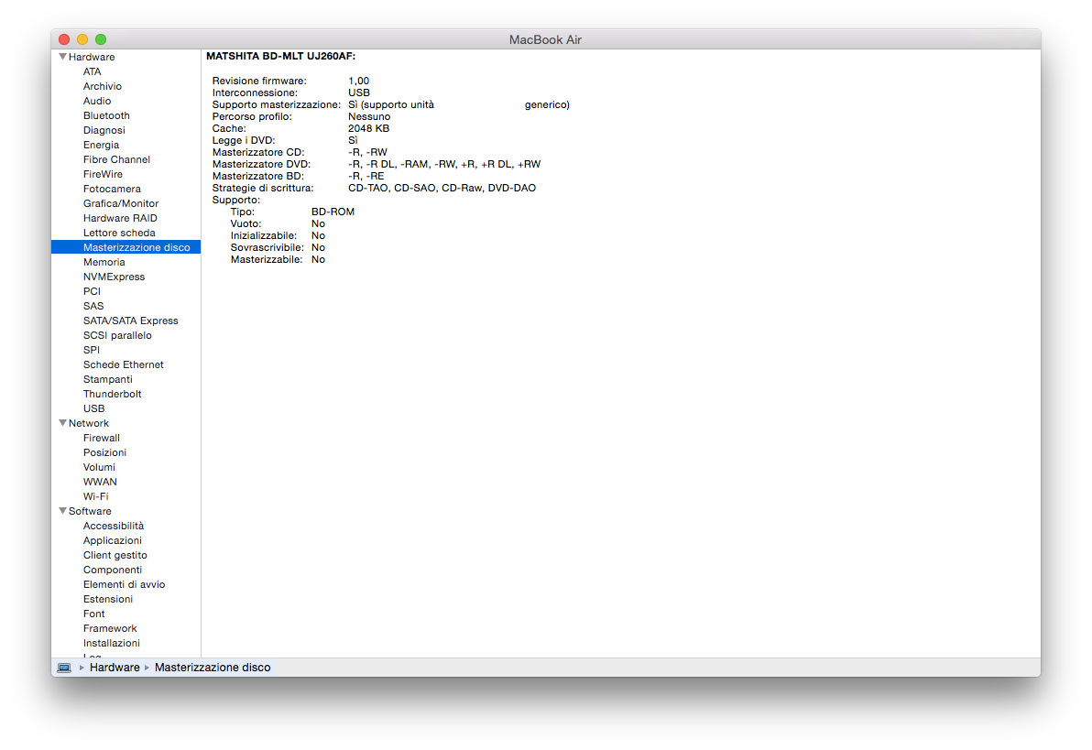
Task: Select PCI in the sidebar
Action: pyautogui.click(x=92, y=291)
